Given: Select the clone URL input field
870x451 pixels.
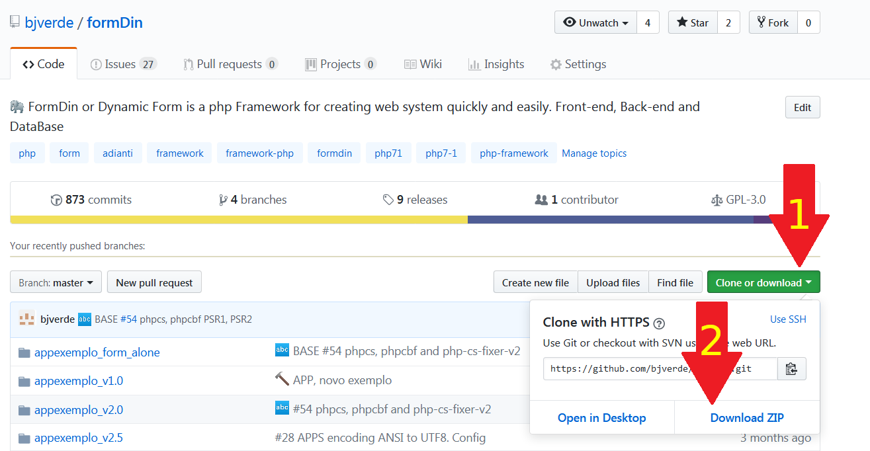Looking at the screenshot, I should (x=660, y=368).
